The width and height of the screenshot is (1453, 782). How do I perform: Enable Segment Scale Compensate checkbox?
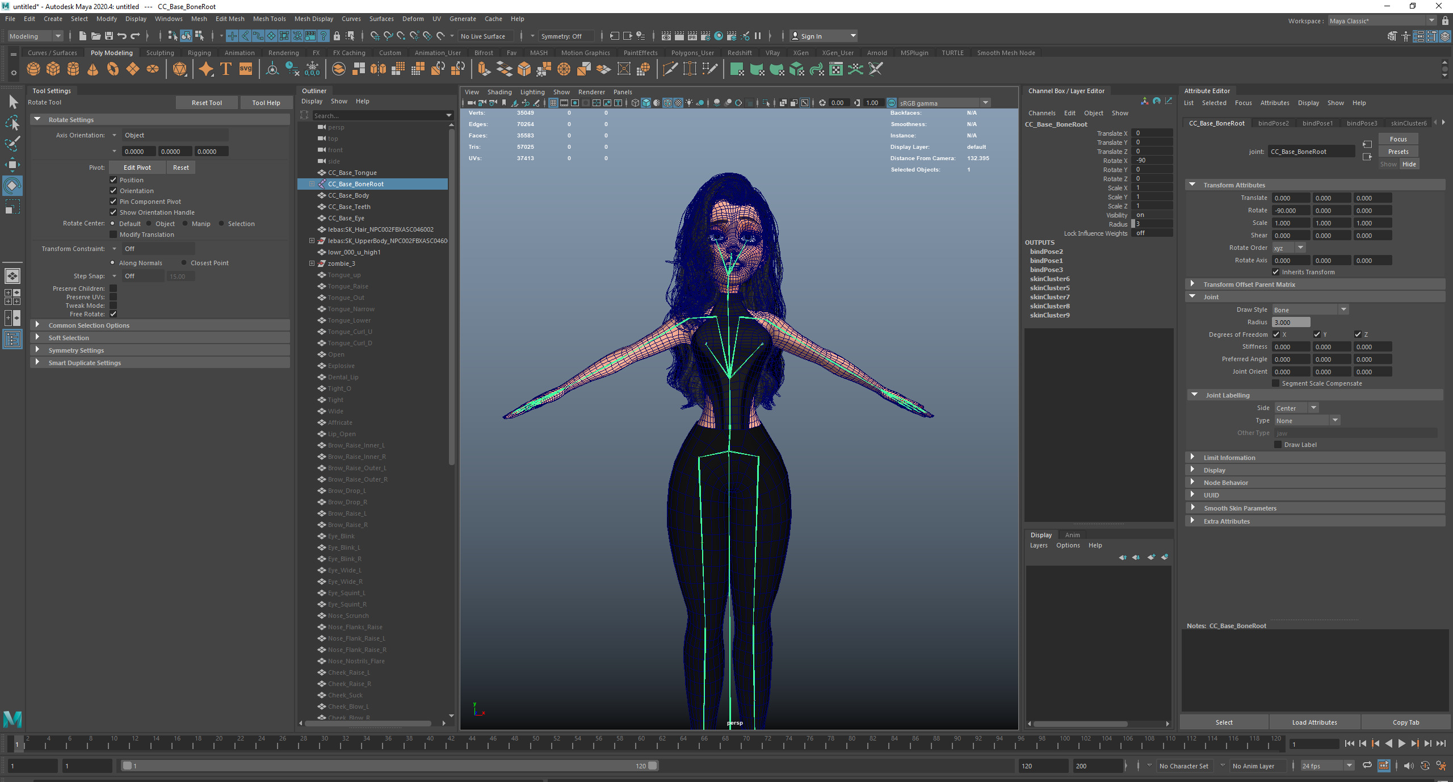(1276, 383)
